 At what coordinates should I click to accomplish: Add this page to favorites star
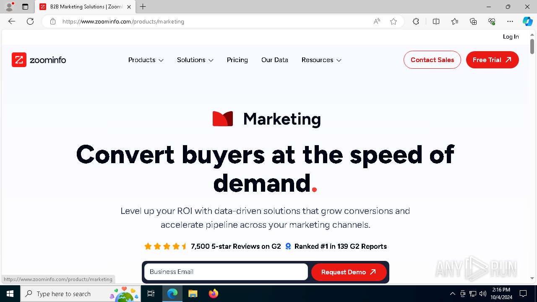click(x=394, y=21)
